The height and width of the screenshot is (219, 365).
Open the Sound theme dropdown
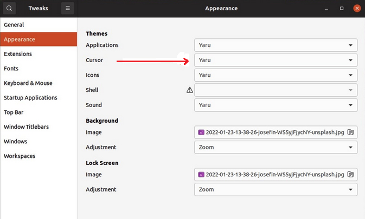pos(276,105)
